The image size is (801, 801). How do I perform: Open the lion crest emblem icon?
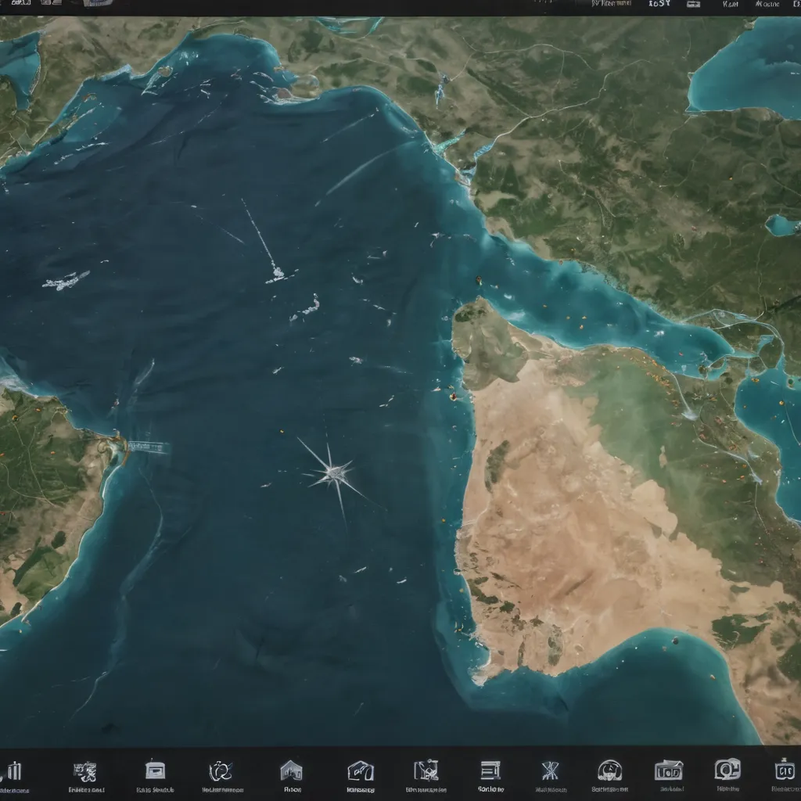pos(82,769)
